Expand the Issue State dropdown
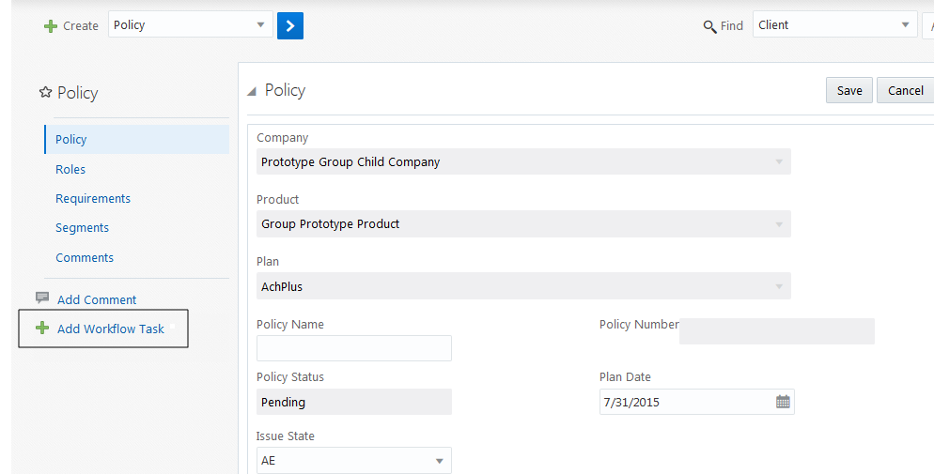 pos(439,461)
